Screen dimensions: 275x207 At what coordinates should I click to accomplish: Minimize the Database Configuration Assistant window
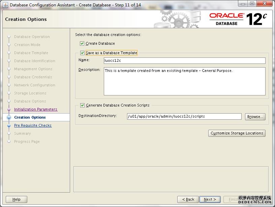tap(243, 4)
